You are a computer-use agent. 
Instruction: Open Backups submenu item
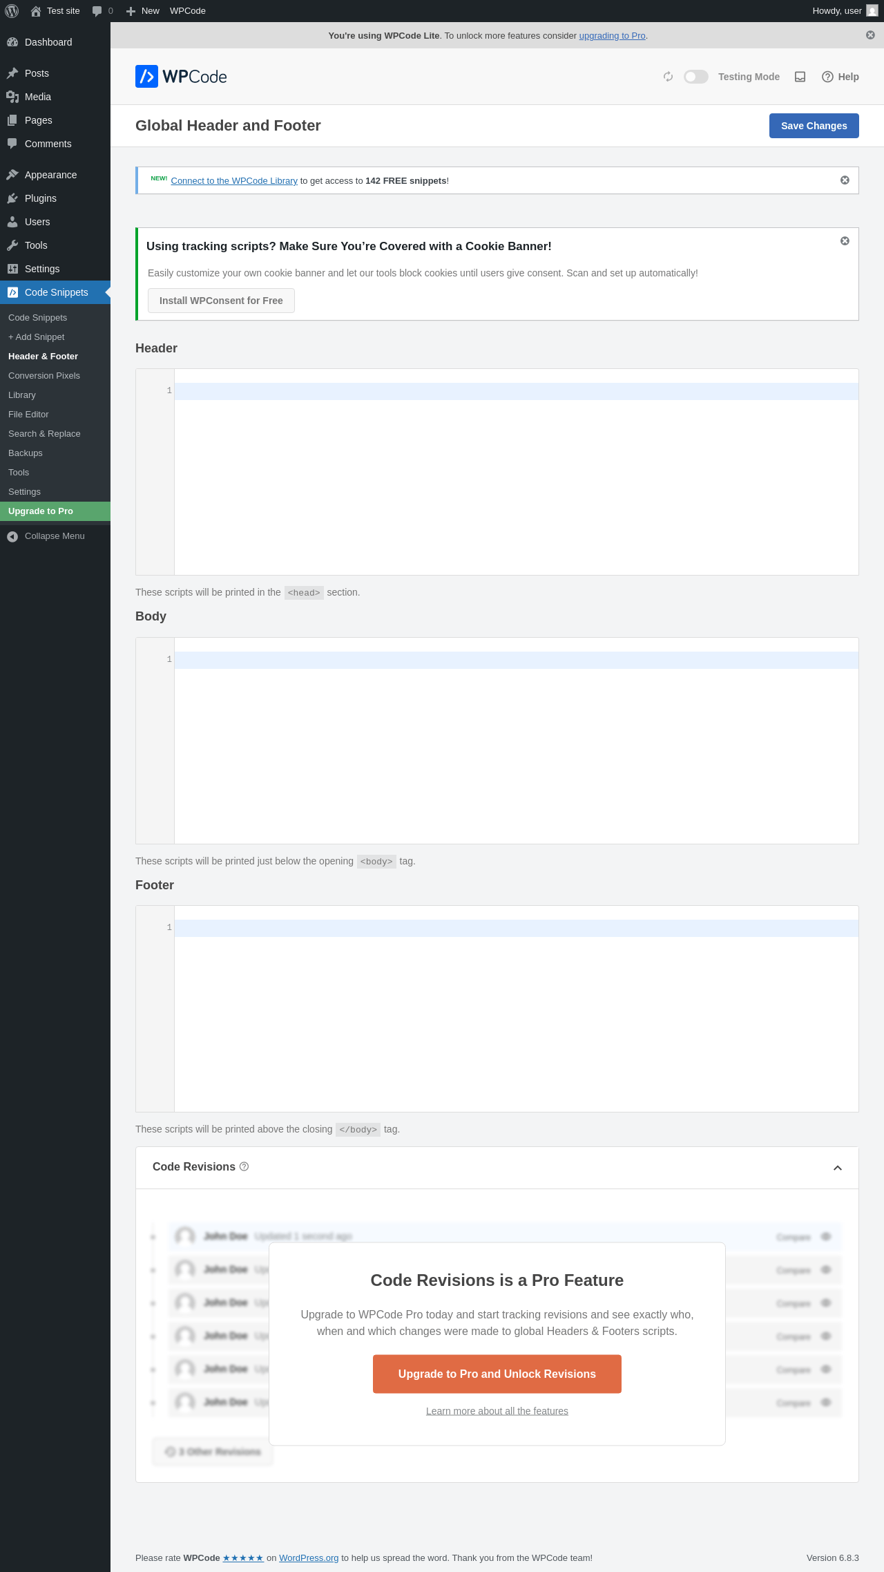[x=55, y=453]
